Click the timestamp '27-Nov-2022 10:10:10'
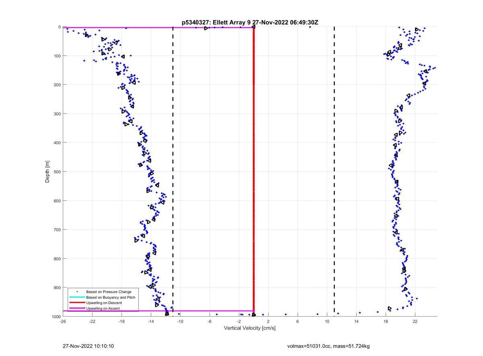483x356 pixels. point(88,346)
